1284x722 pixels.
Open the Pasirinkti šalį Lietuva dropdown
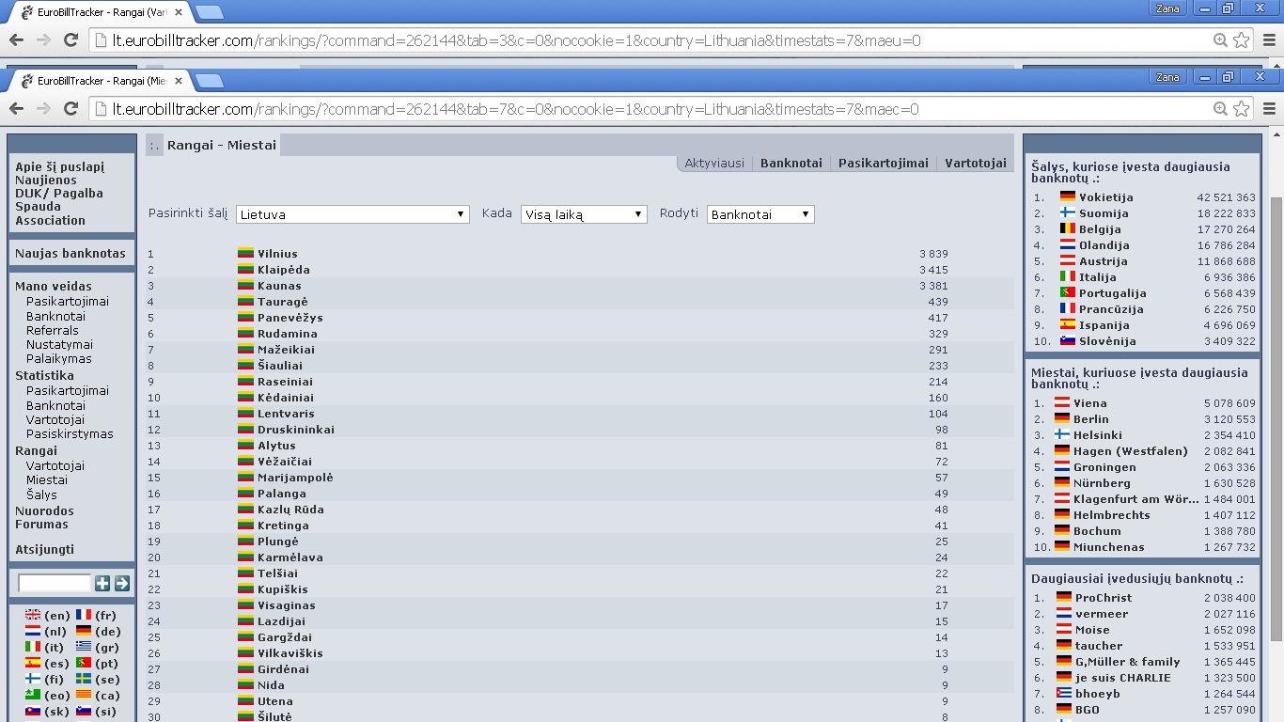click(352, 214)
